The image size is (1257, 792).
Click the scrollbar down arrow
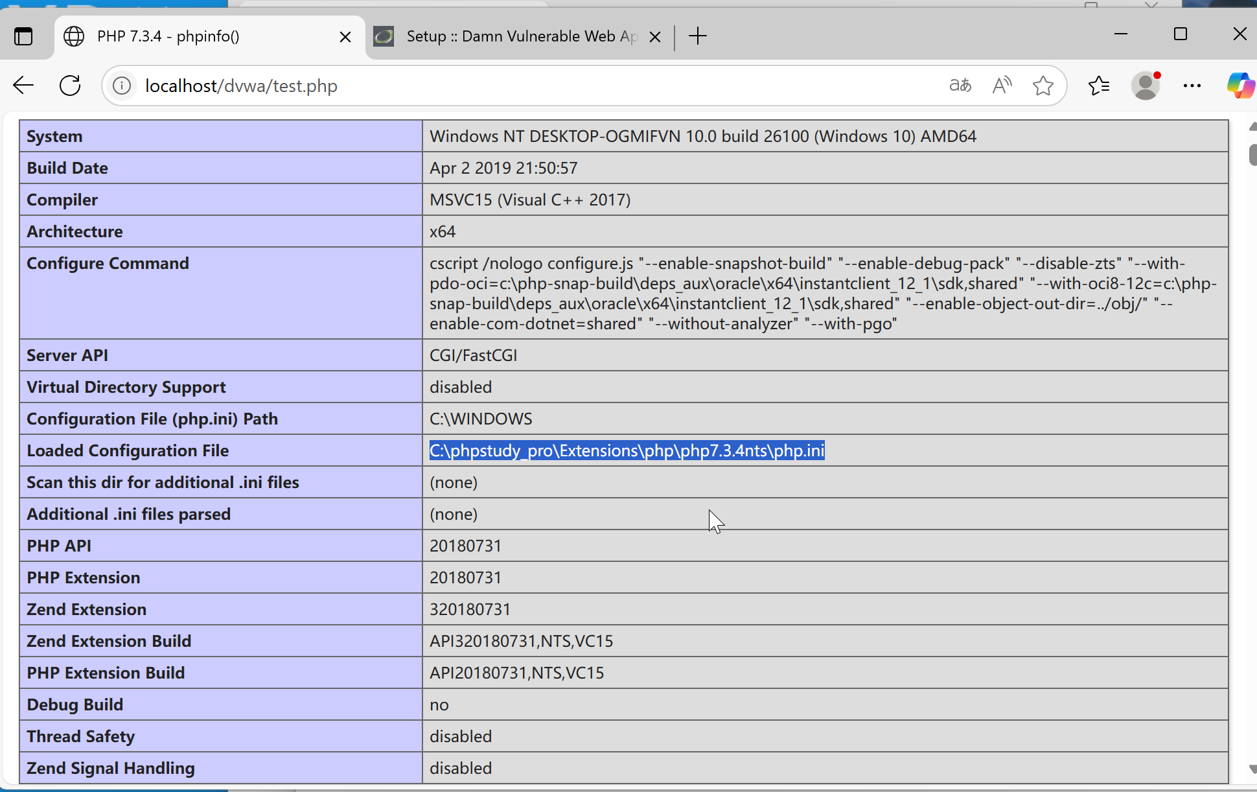pos(1253,769)
